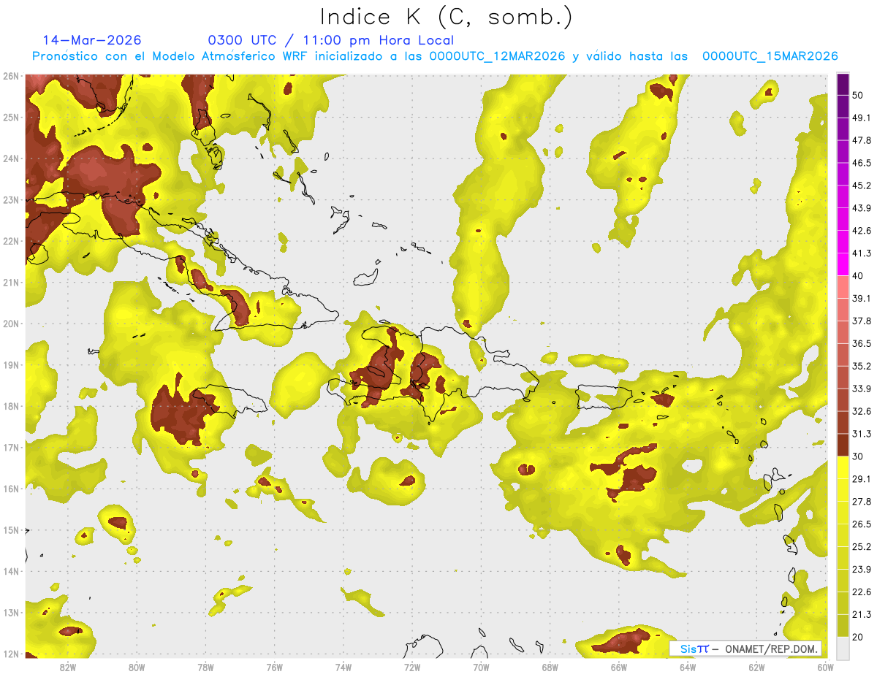
Task: Click colorbar value '49.1'
Action: tap(862, 118)
